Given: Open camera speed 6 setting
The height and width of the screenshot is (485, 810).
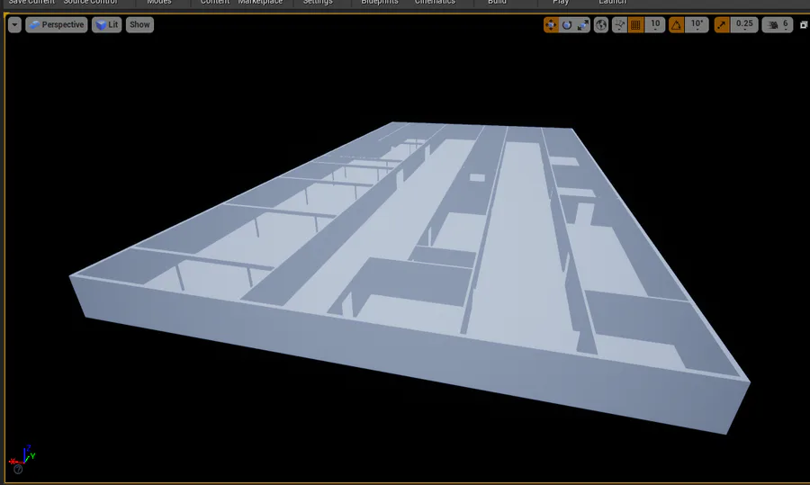Looking at the screenshot, I should click(x=778, y=25).
